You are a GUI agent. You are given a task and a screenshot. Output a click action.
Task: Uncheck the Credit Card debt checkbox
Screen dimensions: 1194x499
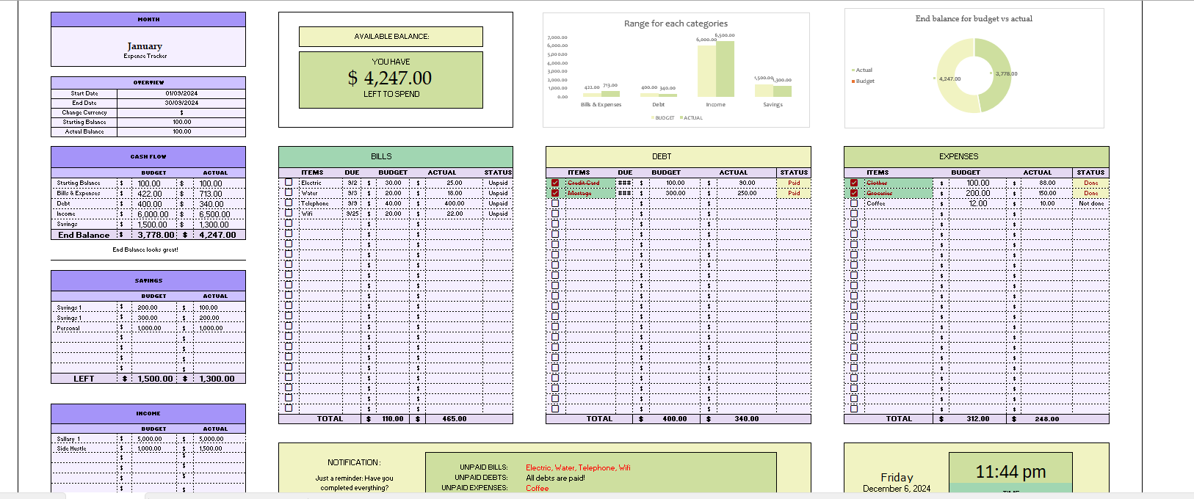pyautogui.click(x=555, y=183)
